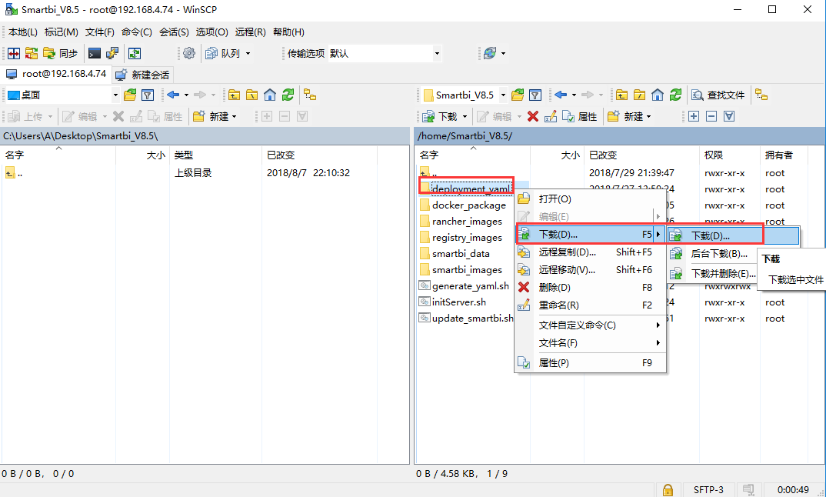The width and height of the screenshot is (826, 497).
Task: Open the 帮助(H) menu
Action: point(288,32)
